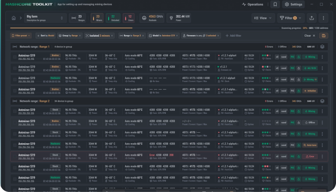
Task: Click network icon beside Range 2 title
Action: (15, 101)
